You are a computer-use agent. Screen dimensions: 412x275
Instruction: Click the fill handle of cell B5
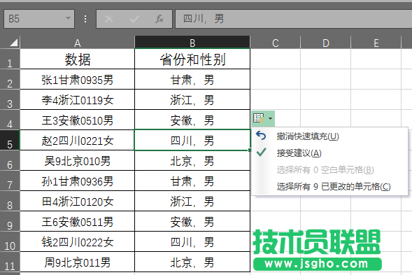(250, 150)
